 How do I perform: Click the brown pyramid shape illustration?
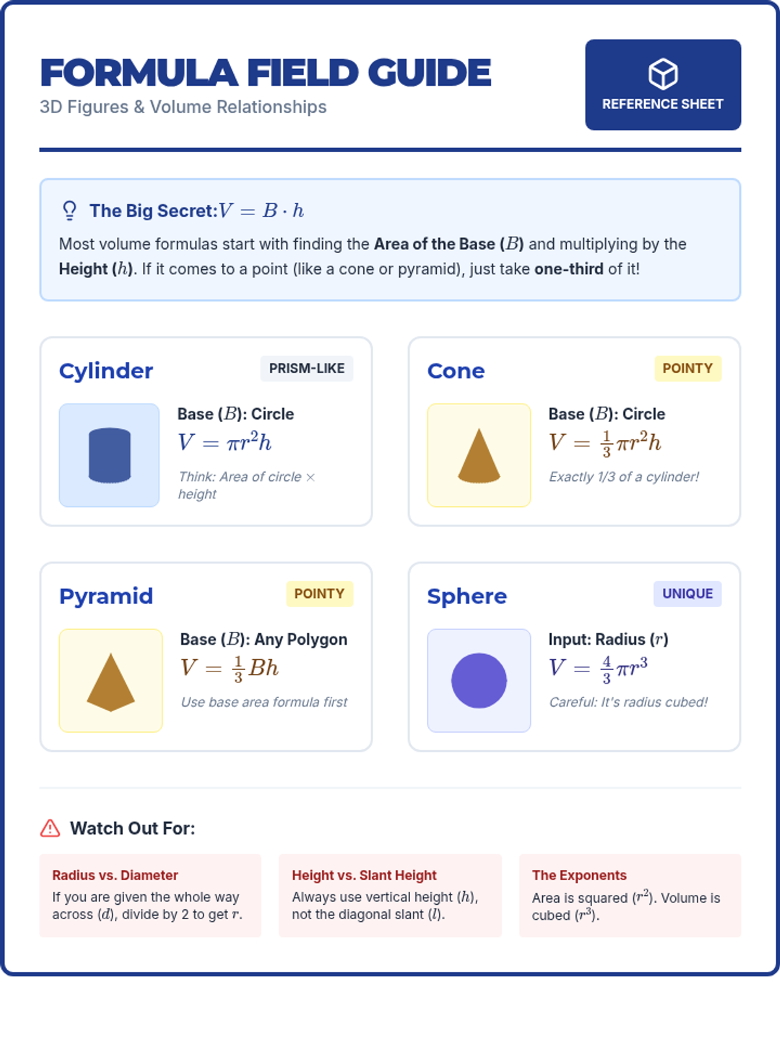click(110, 682)
